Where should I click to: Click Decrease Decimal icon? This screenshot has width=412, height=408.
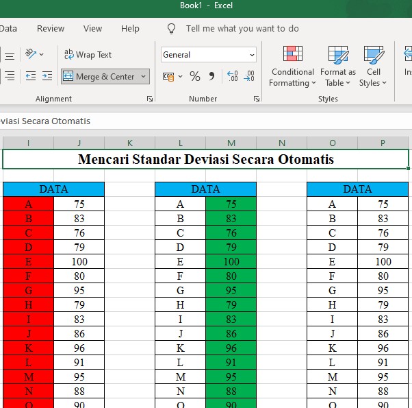pos(249,76)
